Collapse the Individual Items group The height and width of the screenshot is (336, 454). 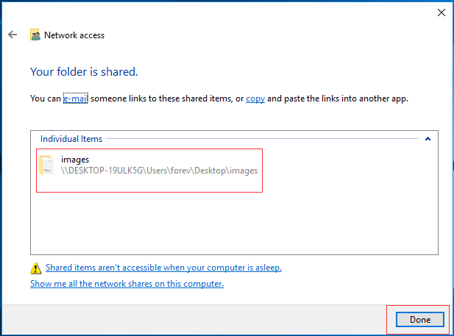tap(428, 139)
